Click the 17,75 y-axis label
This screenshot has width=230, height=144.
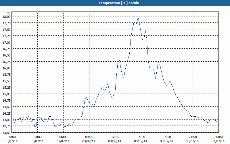(x=7, y=23)
